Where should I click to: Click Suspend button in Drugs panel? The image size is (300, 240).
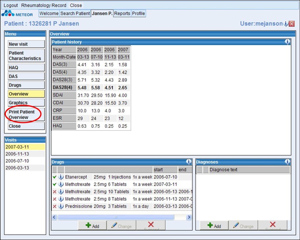pyautogui.click(x=151, y=225)
